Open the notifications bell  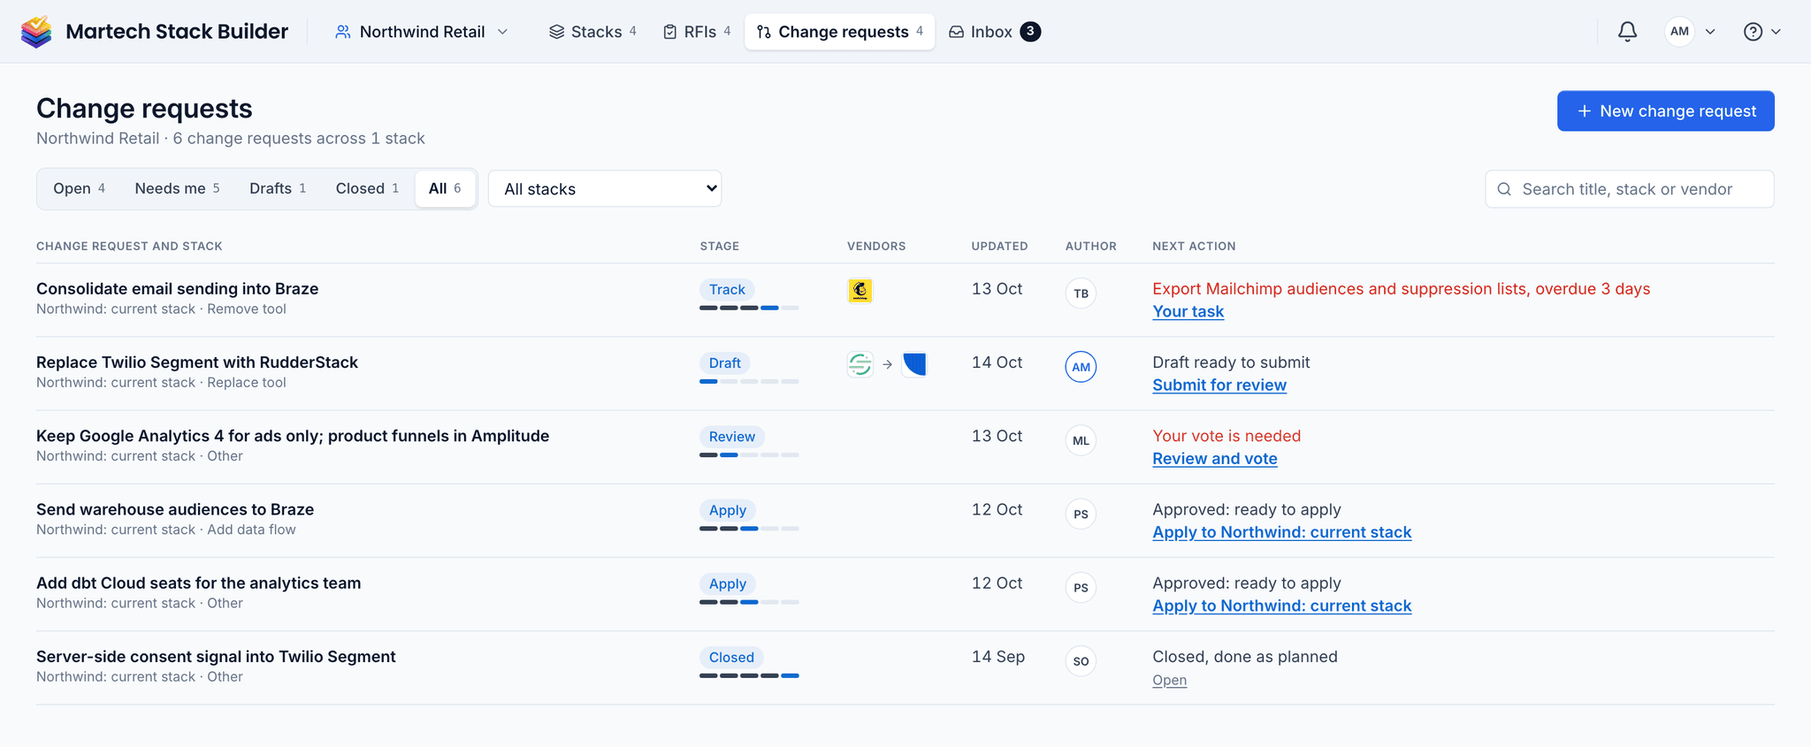1627,32
